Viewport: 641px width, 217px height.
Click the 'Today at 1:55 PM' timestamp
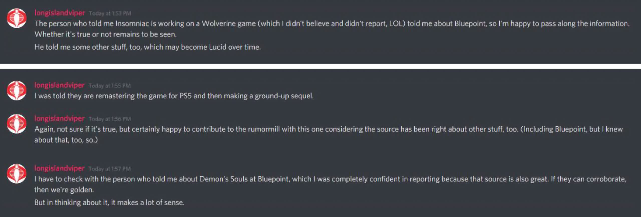click(x=110, y=86)
